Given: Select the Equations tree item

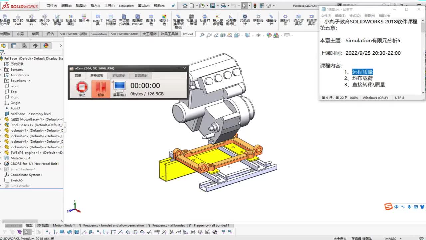Looking at the screenshot, I should pos(20,81).
